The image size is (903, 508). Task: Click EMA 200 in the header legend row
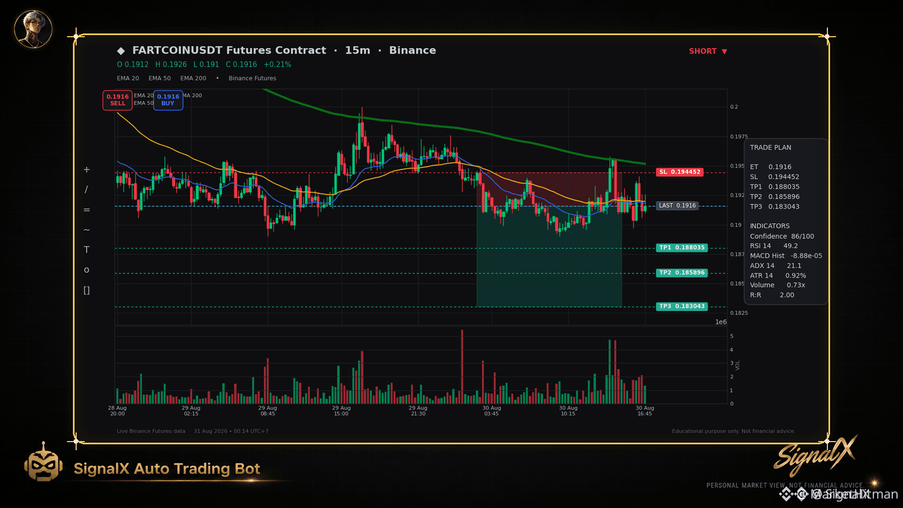tap(193, 78)
